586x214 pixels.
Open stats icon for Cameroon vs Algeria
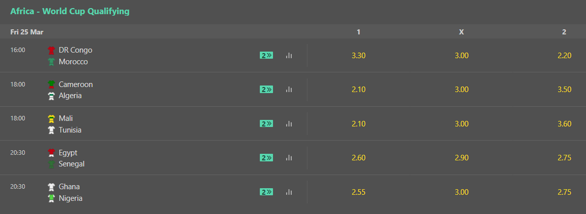point(289,90)
